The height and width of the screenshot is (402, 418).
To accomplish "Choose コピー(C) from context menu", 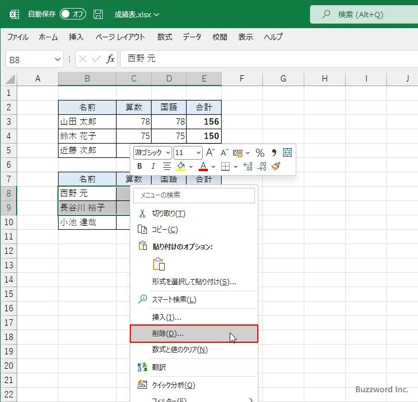I will coord(194,230).
